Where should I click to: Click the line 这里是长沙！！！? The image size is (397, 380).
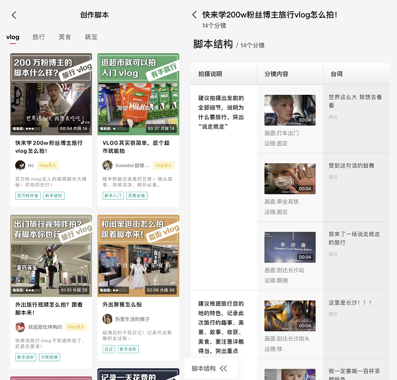pos(350,302)
